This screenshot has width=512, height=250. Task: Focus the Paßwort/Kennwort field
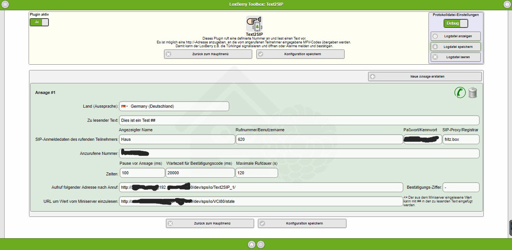coord(423,139)
